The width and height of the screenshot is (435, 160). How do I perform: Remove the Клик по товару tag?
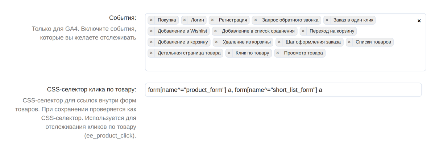(229, 53)
